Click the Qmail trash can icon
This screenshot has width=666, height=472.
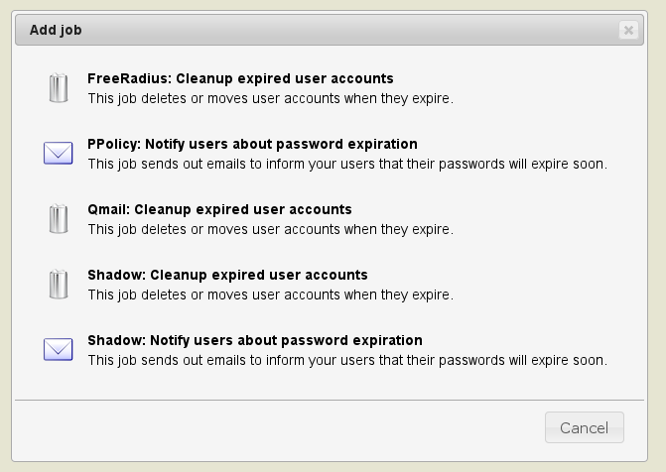click(59, 219)
